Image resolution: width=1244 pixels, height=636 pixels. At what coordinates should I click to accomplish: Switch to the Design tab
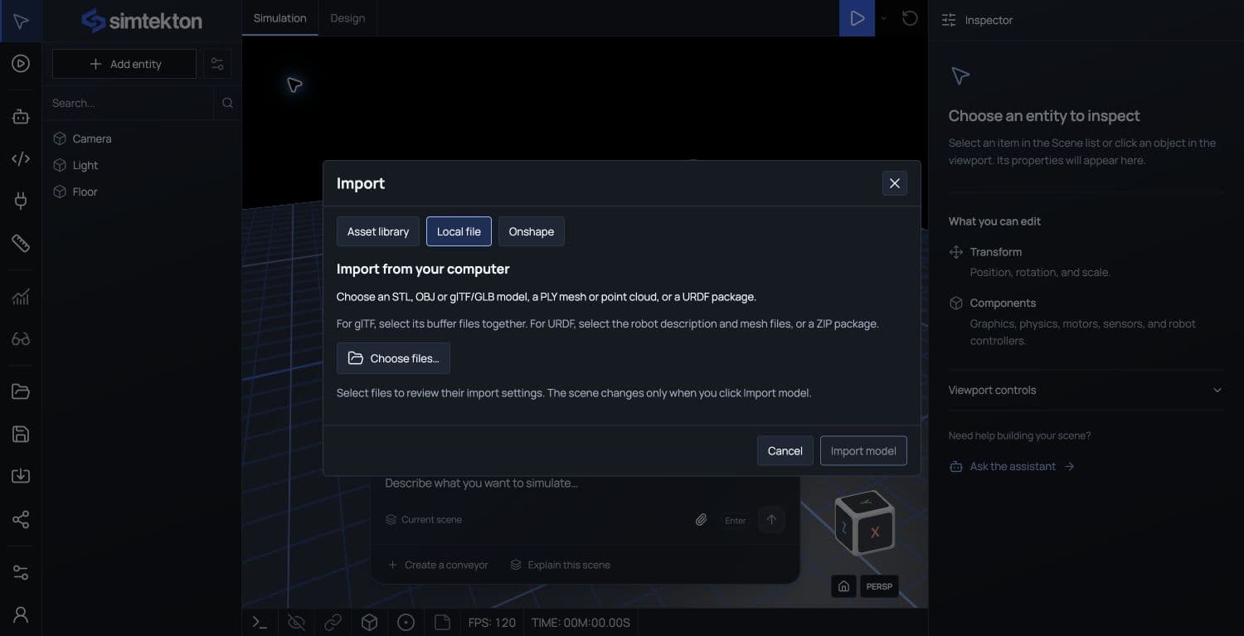point(347,18)
